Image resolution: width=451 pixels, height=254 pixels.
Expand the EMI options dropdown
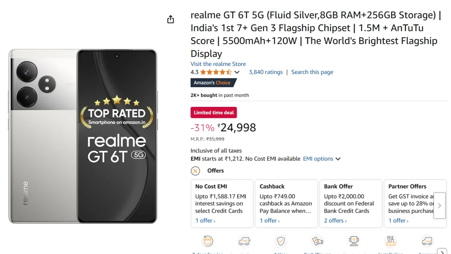(x=322, y=159)
